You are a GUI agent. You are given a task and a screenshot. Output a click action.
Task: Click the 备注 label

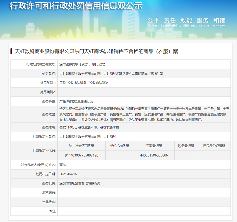(x=52, y=211)
